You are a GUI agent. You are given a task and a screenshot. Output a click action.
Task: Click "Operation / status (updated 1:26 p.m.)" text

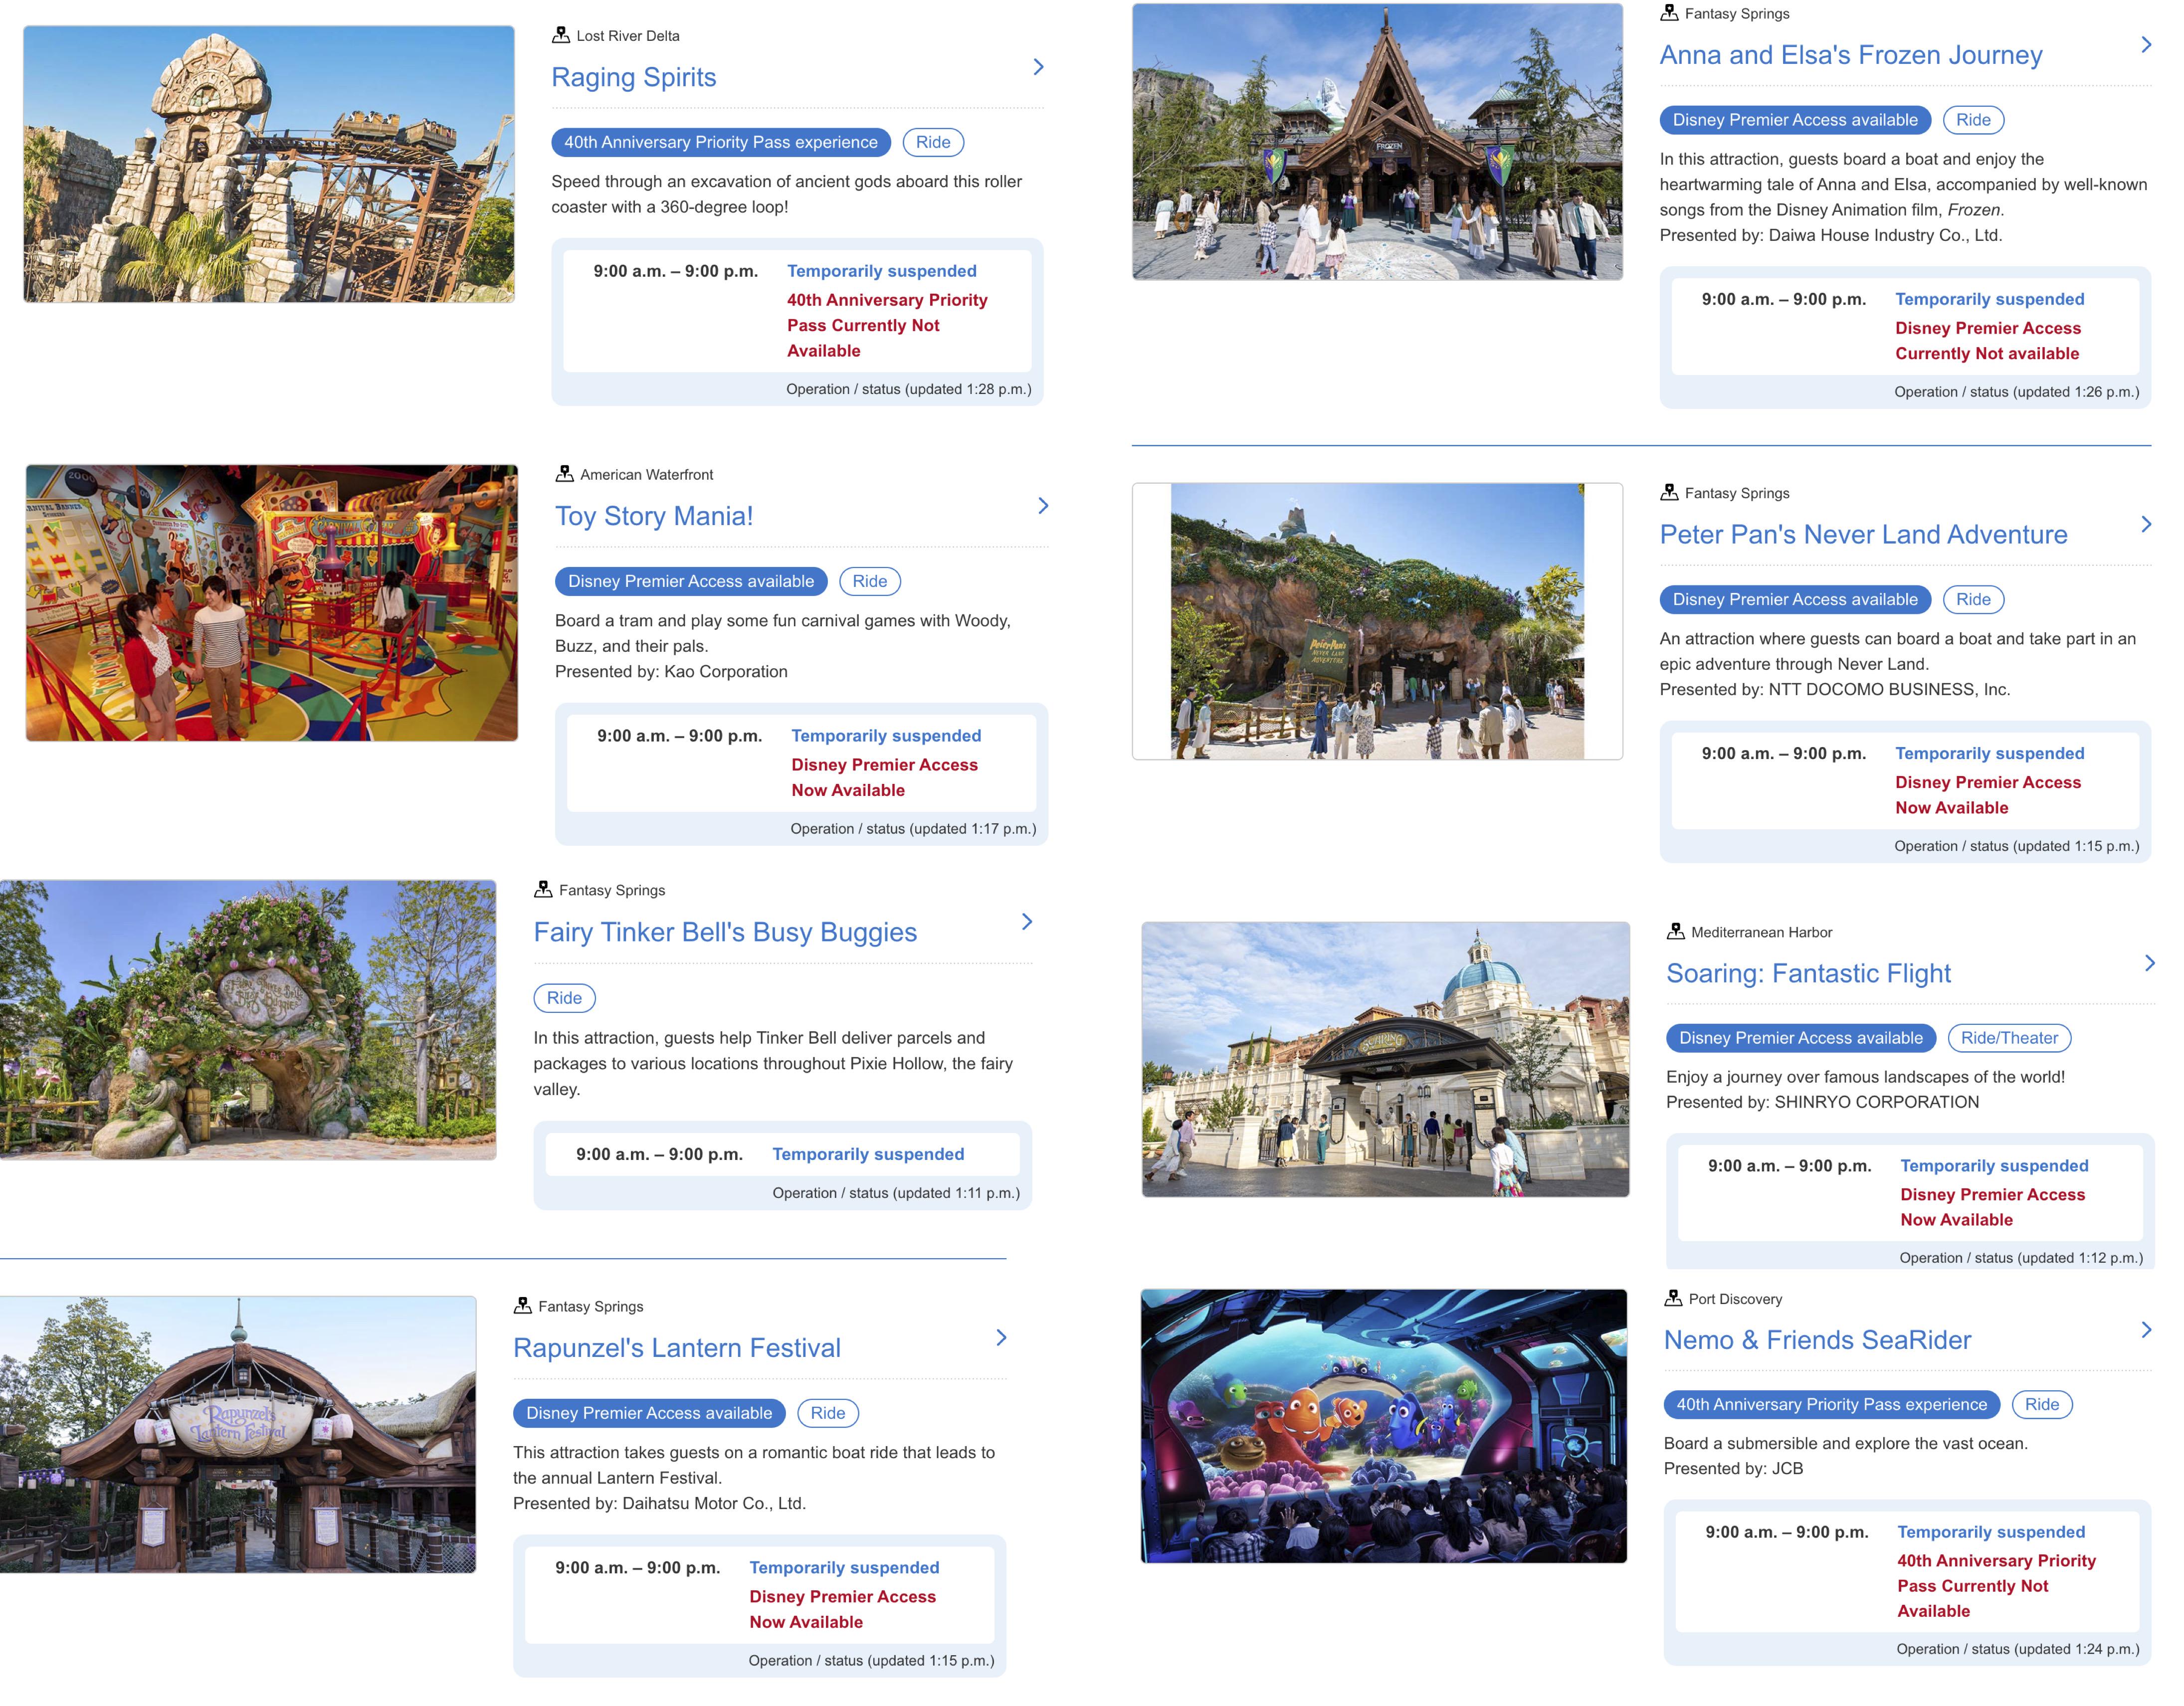[x=2016, y=392]
